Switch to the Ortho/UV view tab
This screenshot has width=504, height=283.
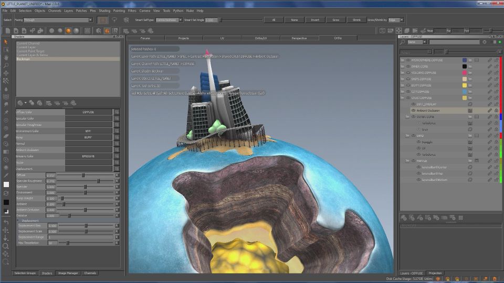point(261,38)
